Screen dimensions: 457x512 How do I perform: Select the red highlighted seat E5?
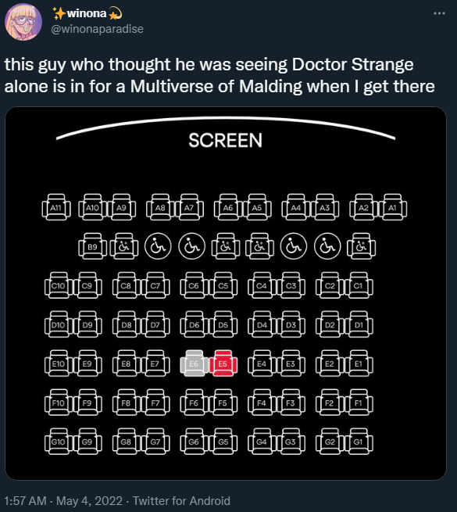(x=223, y=363)
